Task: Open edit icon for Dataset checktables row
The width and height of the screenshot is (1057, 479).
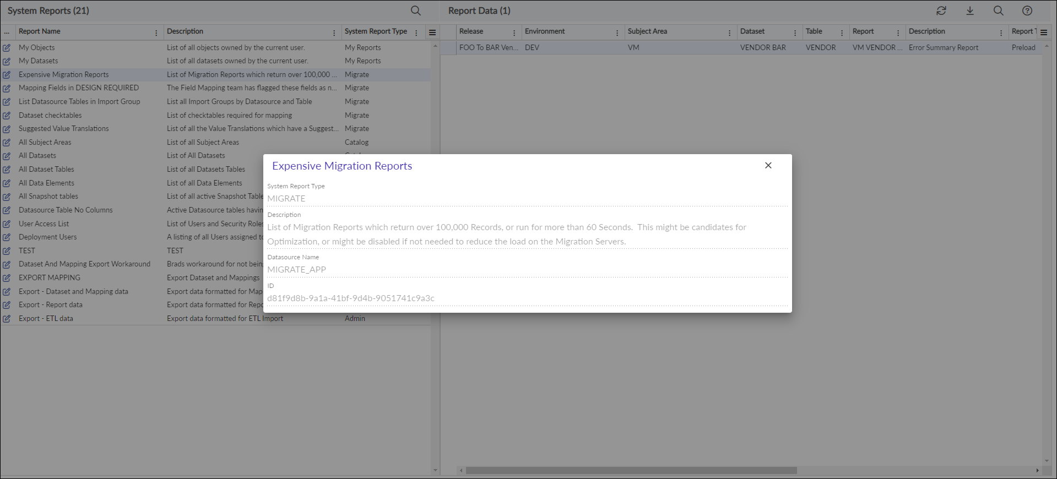Action: 7,116
